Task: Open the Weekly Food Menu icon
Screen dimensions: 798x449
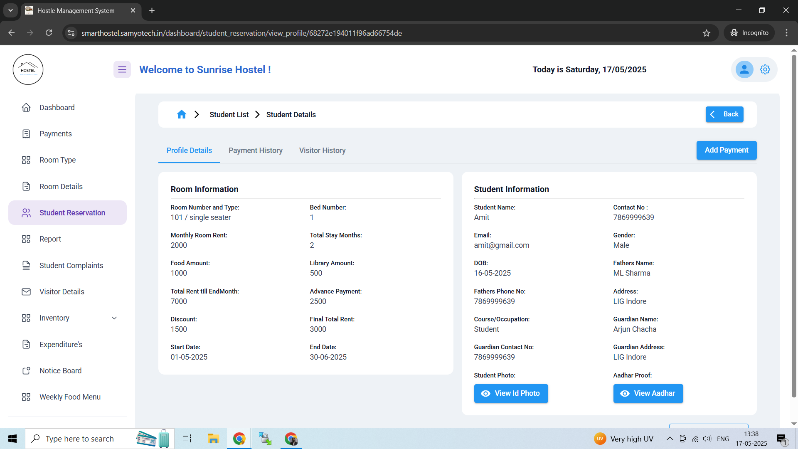Action: tap(26, 397)
